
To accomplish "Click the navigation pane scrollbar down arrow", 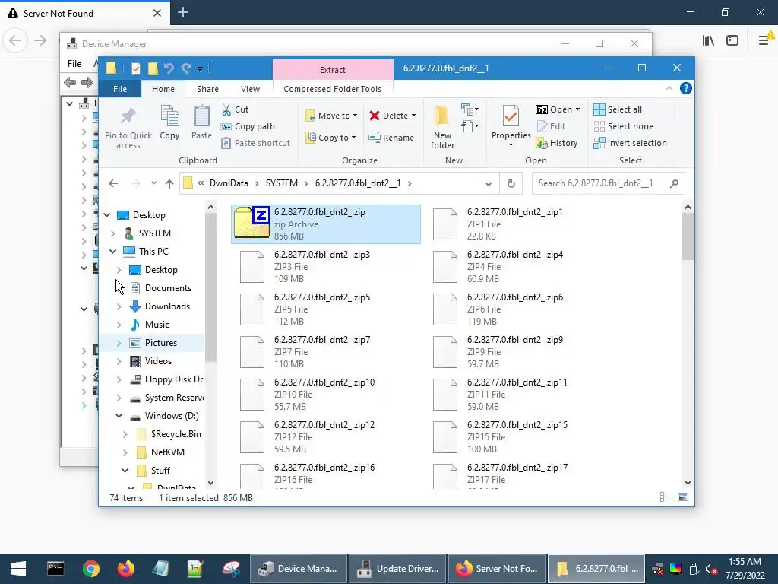I will coord(211,483).
